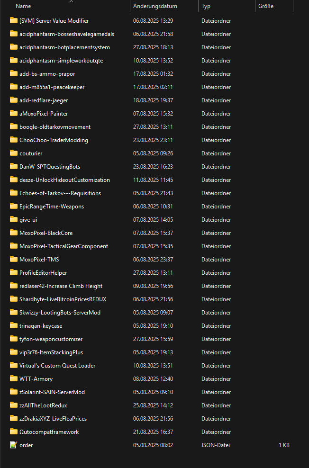Screen dimensions: 309x468
Task: Click the 11.08.2025 11:45 date cell
Action: coord(153,180)
